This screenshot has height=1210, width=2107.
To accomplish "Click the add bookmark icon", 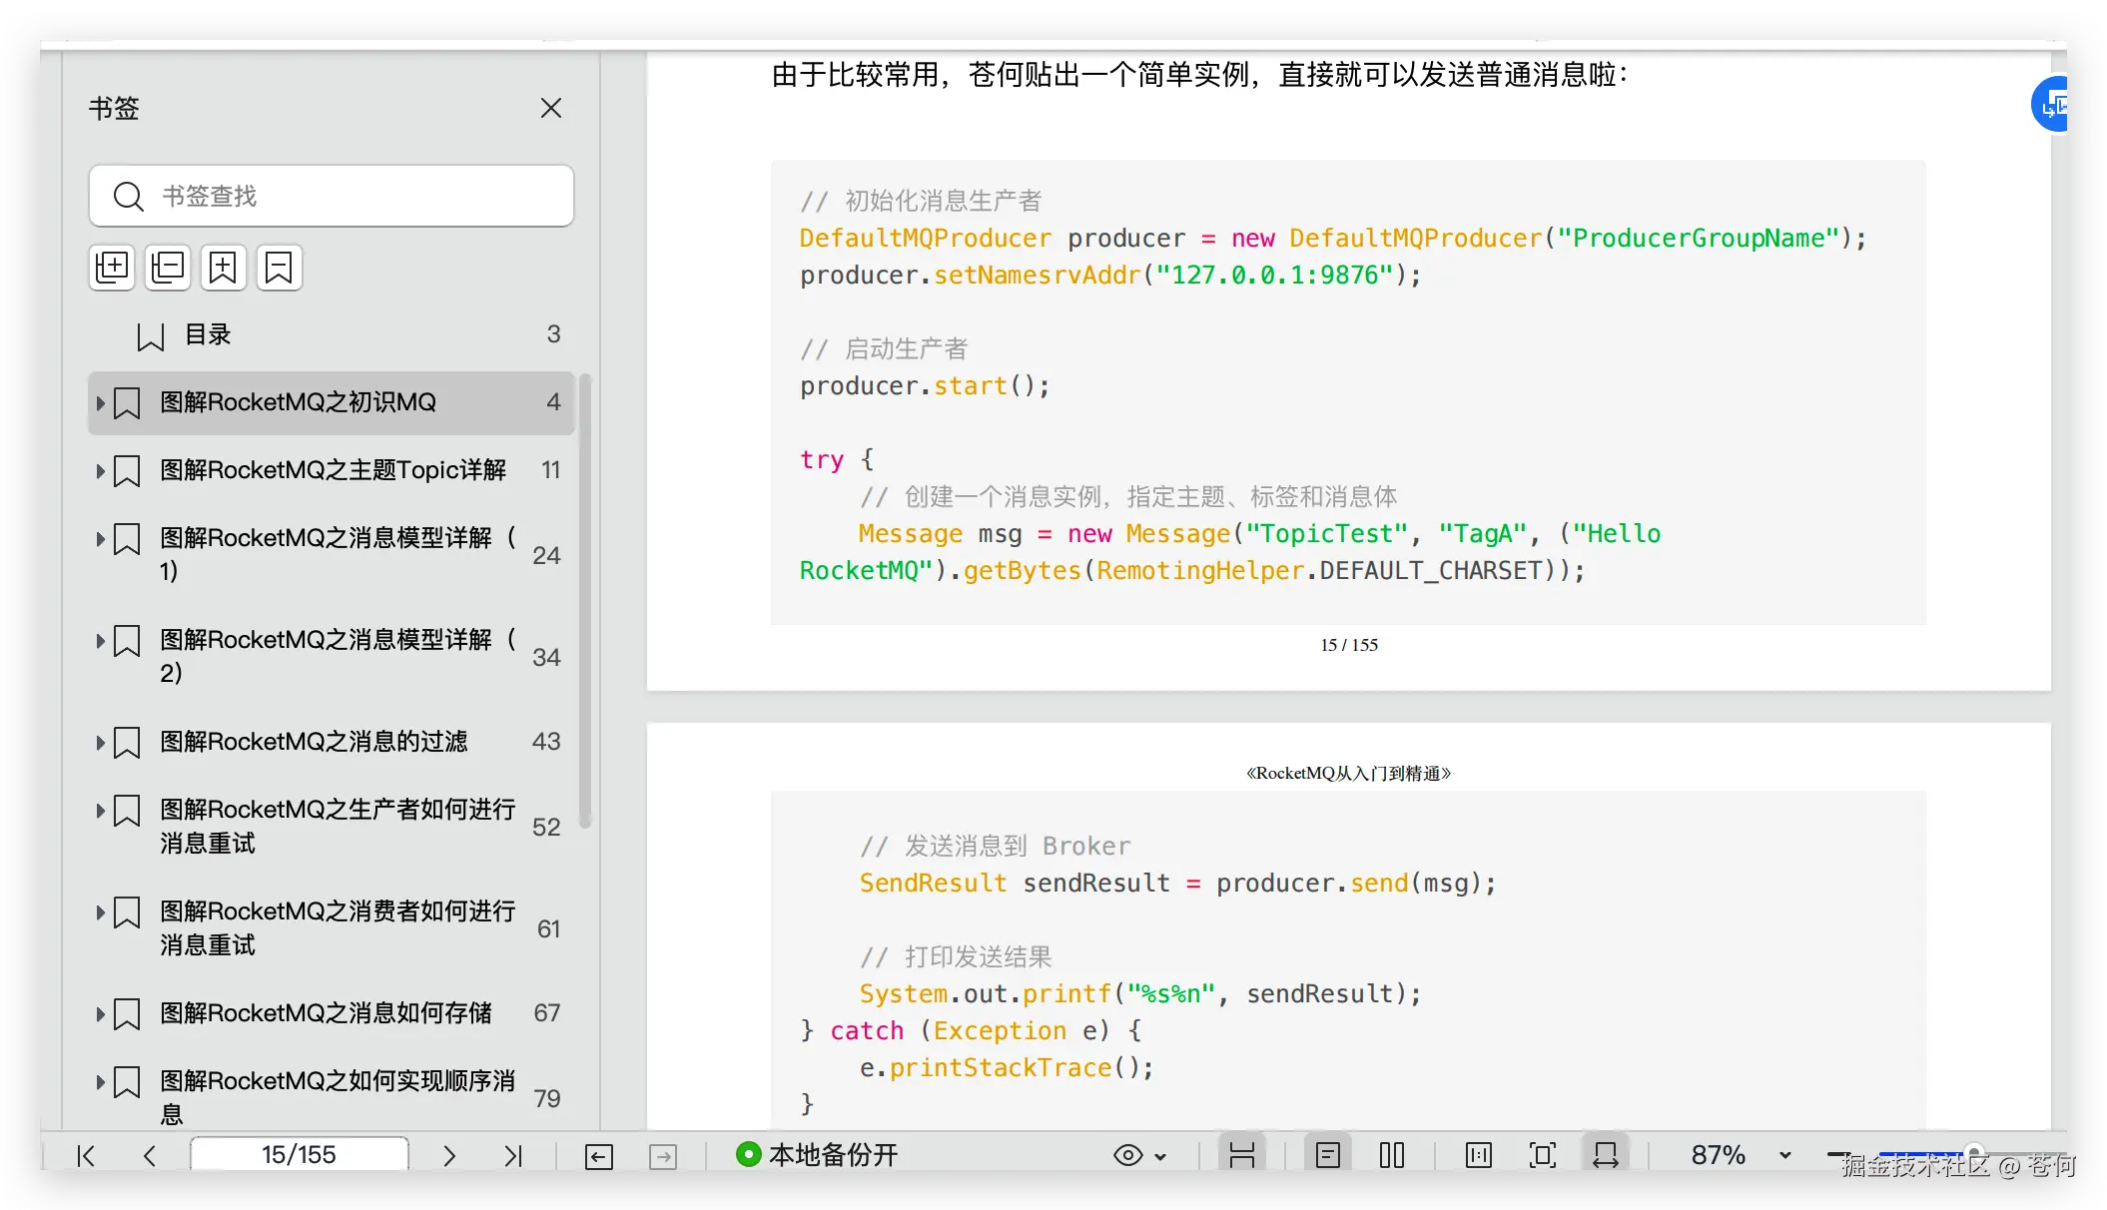I will pyautogui.click(x=224, y=268).
